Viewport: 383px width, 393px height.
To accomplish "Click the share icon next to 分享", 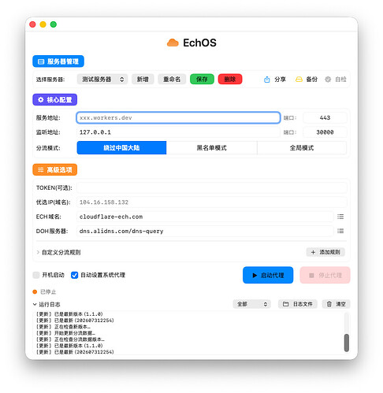I will click(x=266, y=80).
